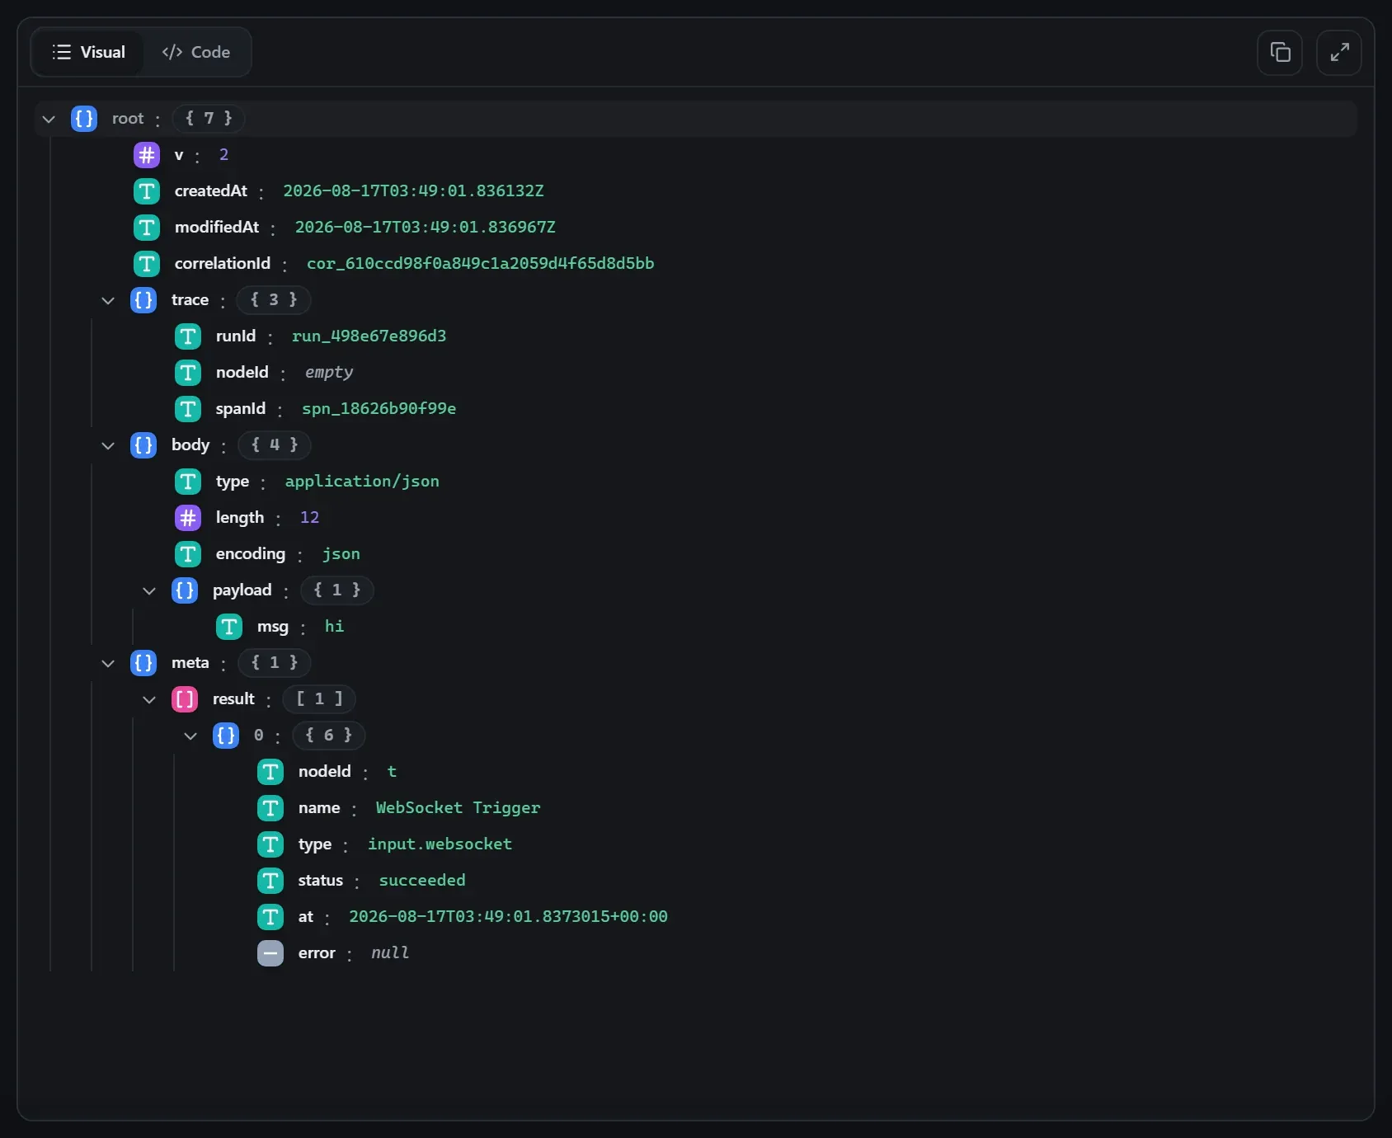The image size is (1392, 1138).
Task: Click the object icon beside meta
Action: click(x=143, y=663)
